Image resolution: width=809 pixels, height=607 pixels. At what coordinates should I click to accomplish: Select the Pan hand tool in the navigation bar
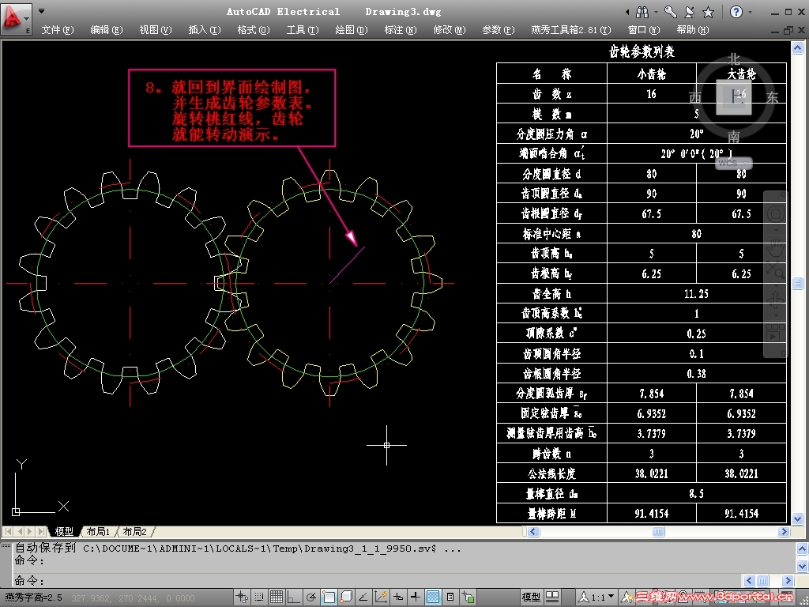tap(776, 249)
